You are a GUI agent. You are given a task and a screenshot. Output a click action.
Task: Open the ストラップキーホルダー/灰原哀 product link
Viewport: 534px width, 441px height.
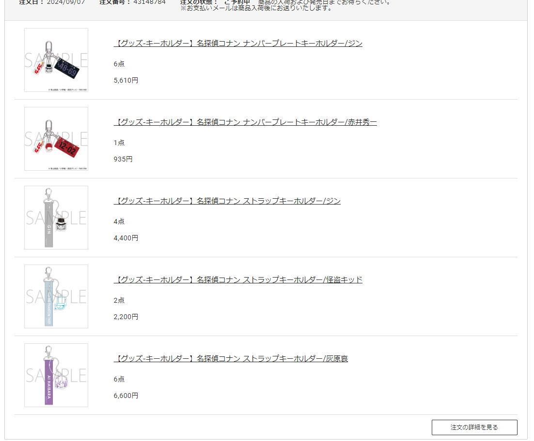coord(231,359)
